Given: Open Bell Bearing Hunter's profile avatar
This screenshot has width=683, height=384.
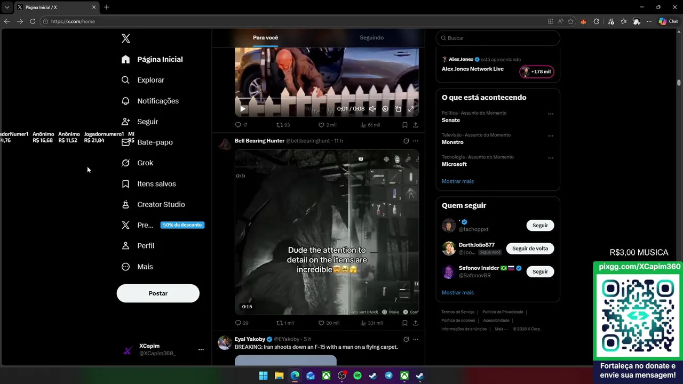Looking at the screenshot, I should pos(225,143).
